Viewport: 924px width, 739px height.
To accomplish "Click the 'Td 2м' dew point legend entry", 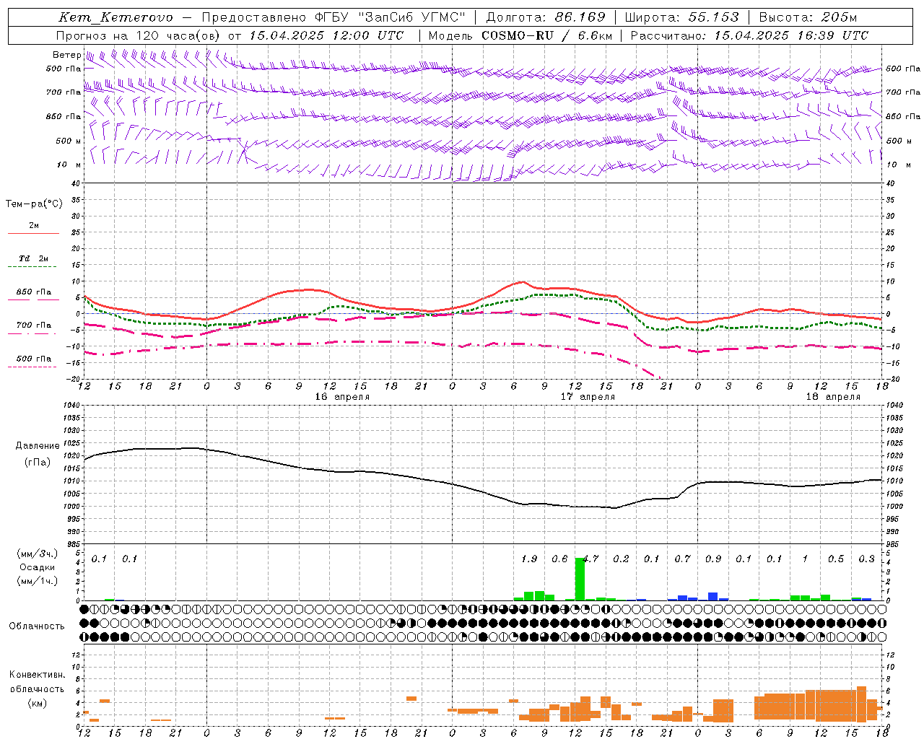I will [34, 258].
